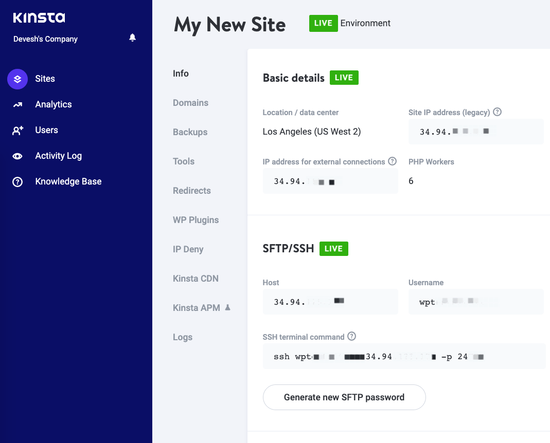550x443 pixels.
Task: Click the help icon beside SSH terminal command
Action: tap(351, 336)
